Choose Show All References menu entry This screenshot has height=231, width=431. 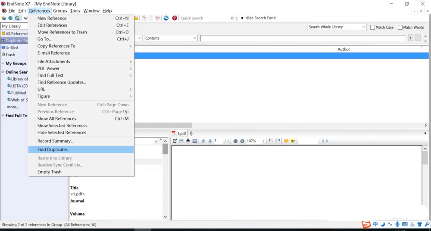[81, 119]
